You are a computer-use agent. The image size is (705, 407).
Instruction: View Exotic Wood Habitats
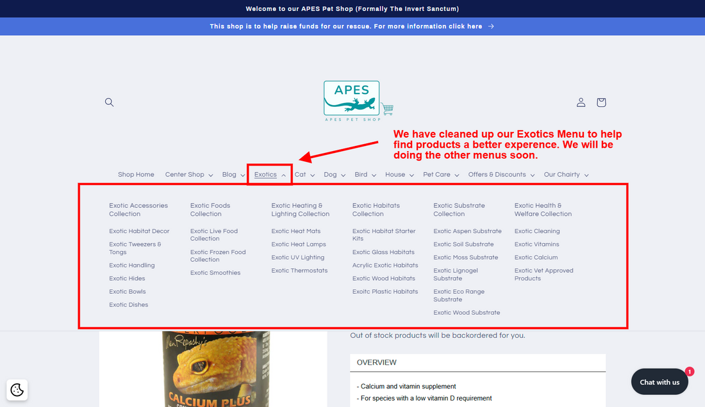tap(383, 278)
